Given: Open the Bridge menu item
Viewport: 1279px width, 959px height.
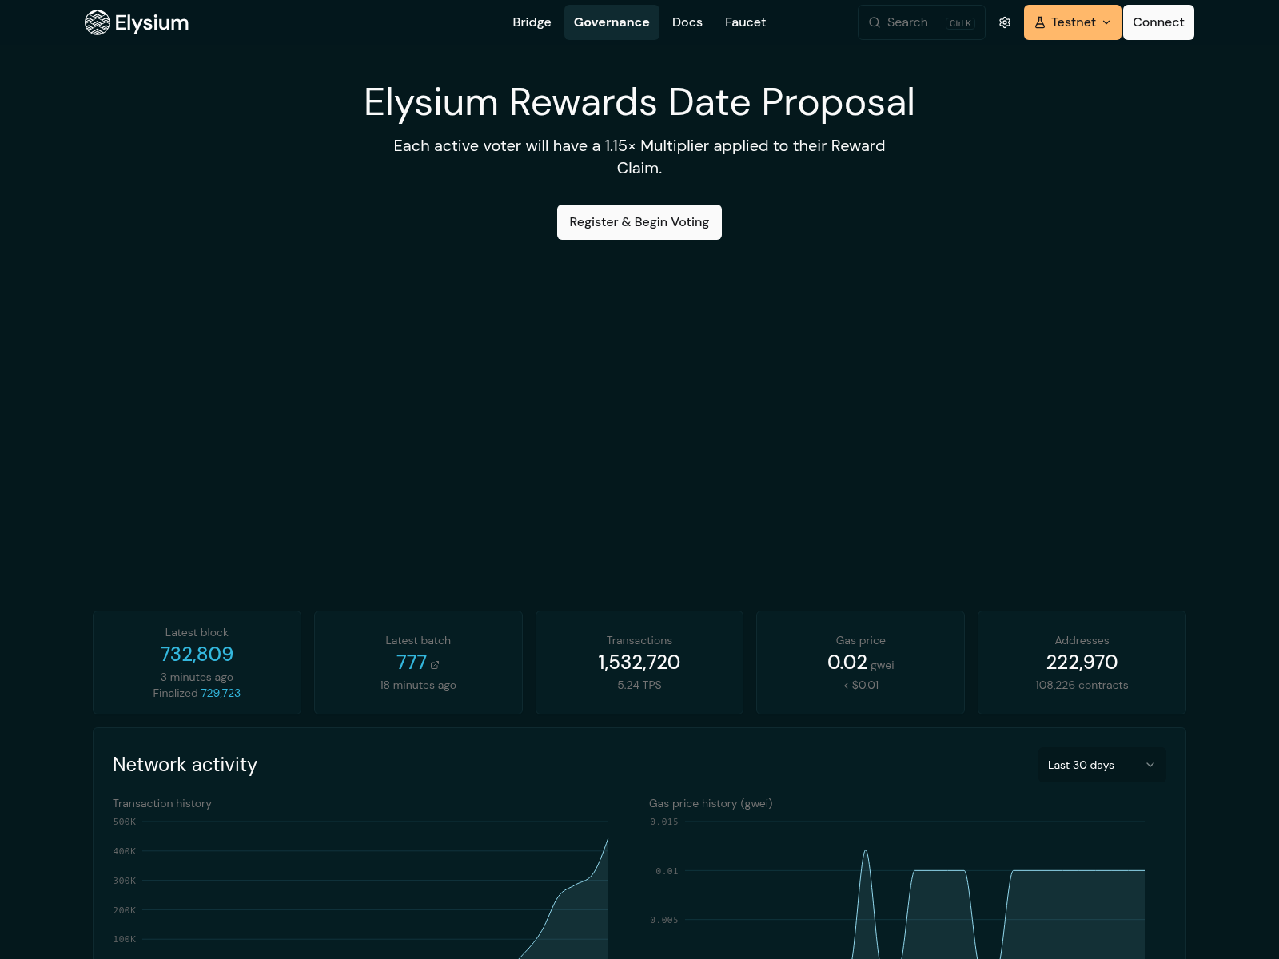Looking at the screenshot, I should [532, 22].
